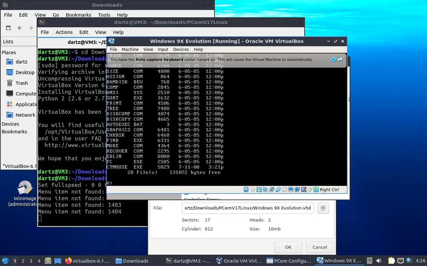Screen dimensions: 427x266
Task: Open the Go menu in Downloads file manager
Action: [56, 15]
